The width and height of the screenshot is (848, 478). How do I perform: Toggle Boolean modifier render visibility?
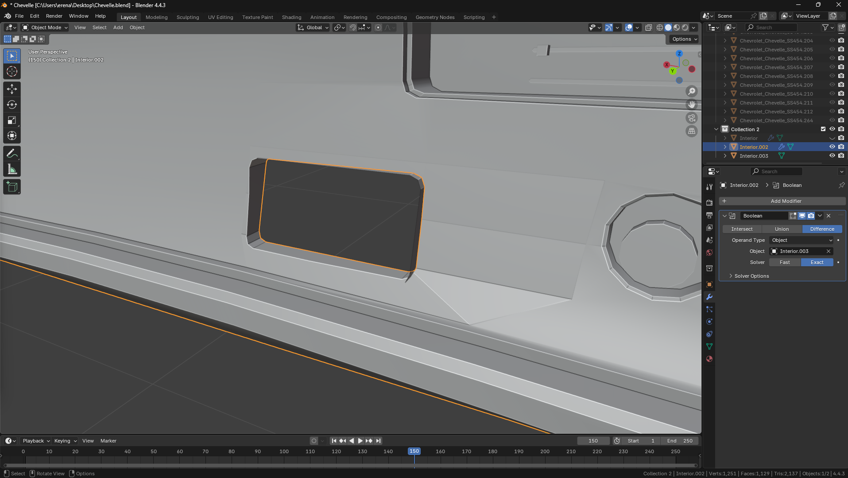[811, 216]
